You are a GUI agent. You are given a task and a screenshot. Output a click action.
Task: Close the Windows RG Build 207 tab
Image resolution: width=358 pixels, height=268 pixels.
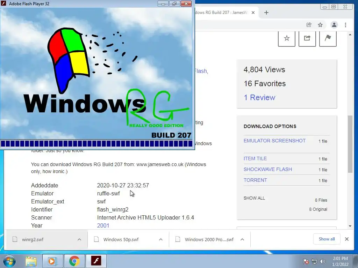253,13
